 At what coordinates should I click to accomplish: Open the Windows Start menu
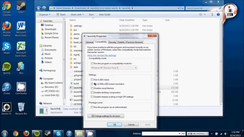[x=5, y=134]
